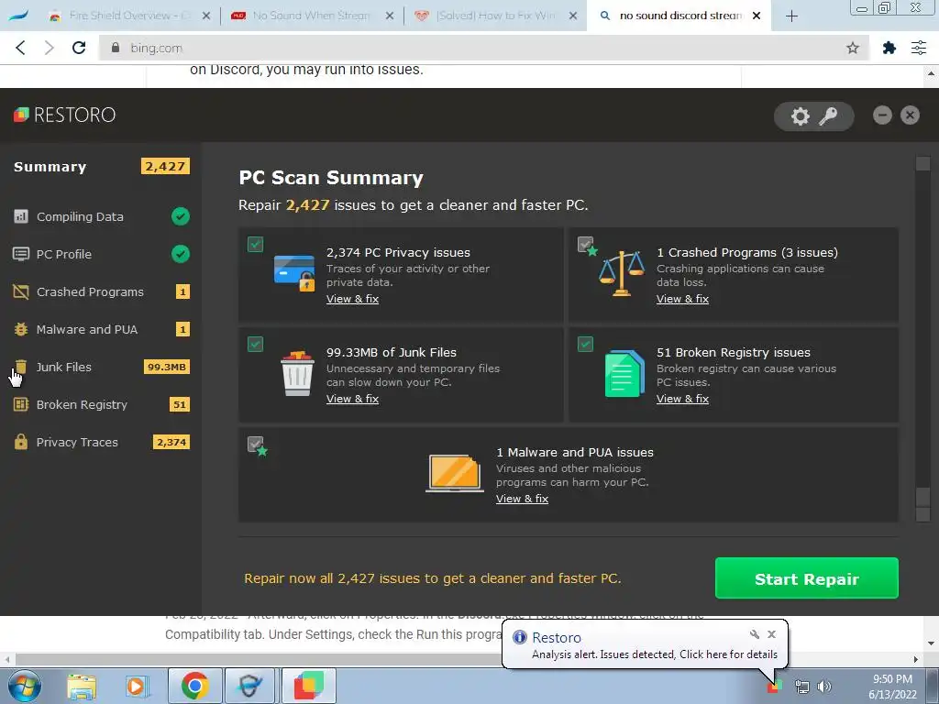Click the trash can junk files icon
The height and width of the screenshot is (704, 939).
pos(297,374)
